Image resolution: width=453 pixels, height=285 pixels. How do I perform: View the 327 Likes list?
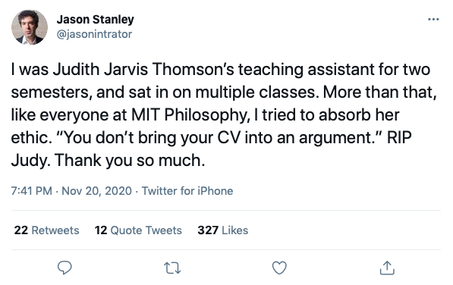[223, 230]
